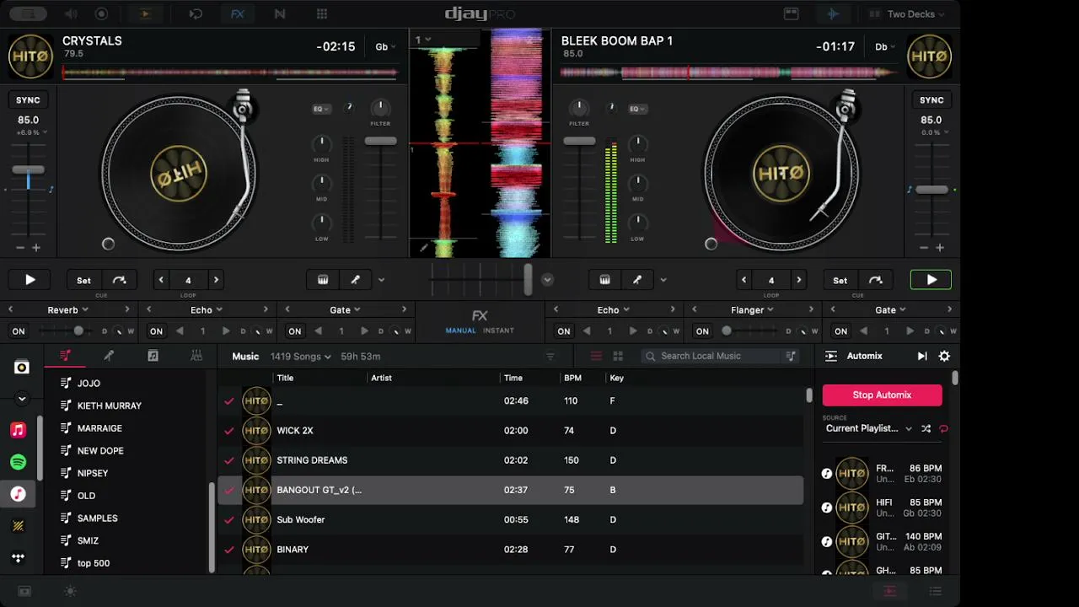Screen dimensions: 1079x607
Task: Open the library filter icon
Action: [x=550, y=357]
